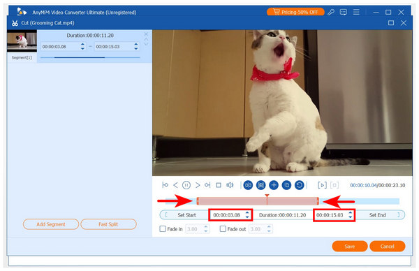Select the Segment[1] cat thumbnail
419x271 pixels.
pos(22,42)
